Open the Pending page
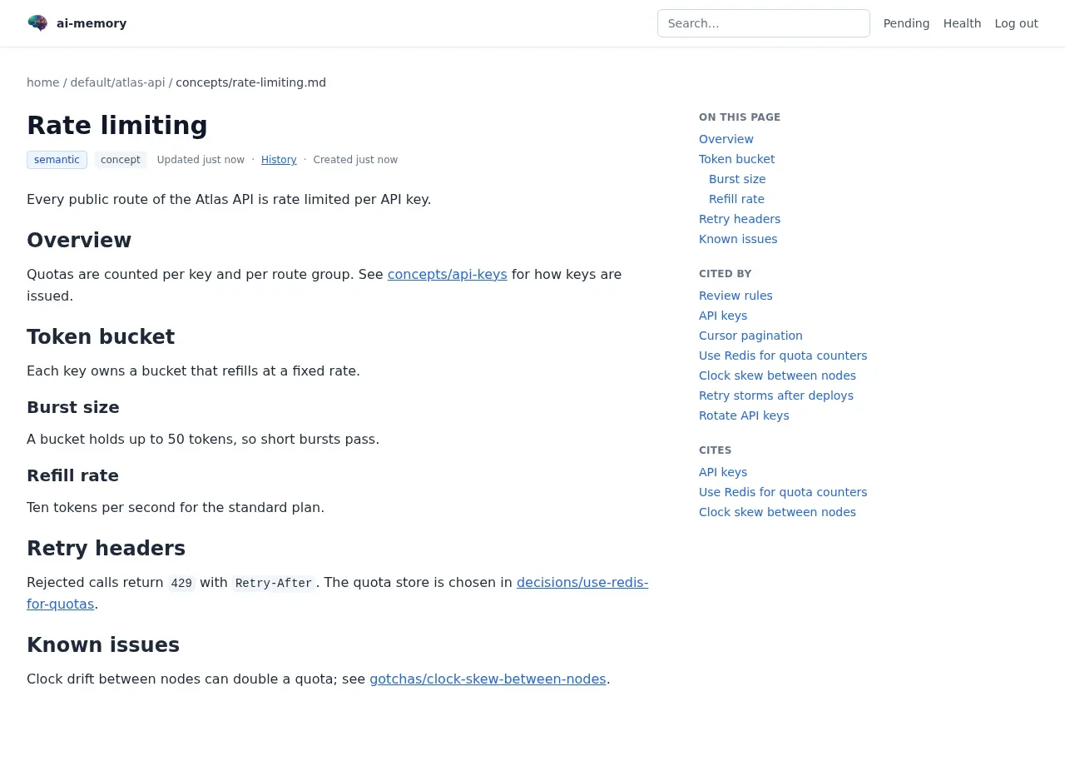This screenshot has height=771, width=1065. [906, 23]
